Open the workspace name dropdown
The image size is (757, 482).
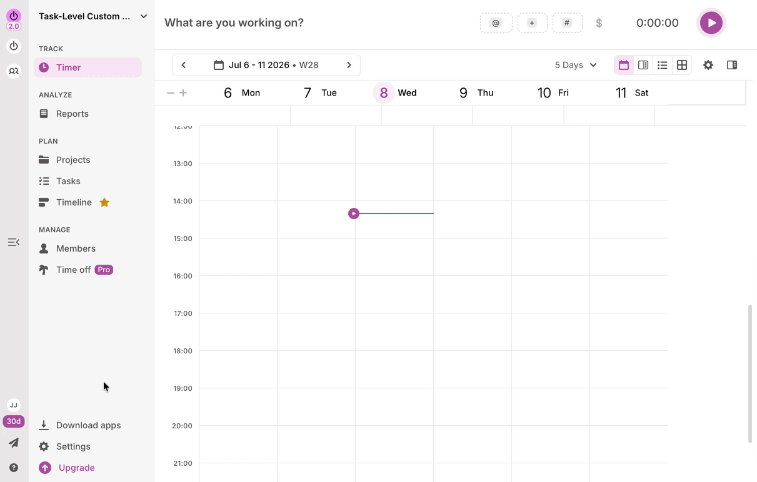pyautogui.click(x=93, y=16)
